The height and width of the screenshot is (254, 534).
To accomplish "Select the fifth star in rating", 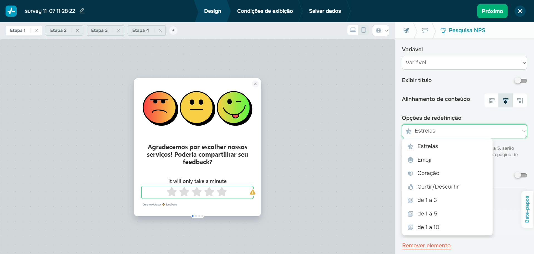I will (x=222, y=192).
